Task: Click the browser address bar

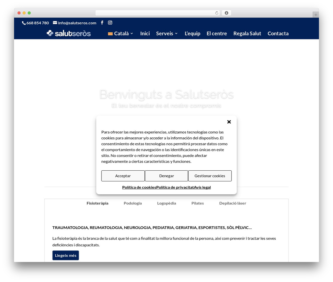Action: pos(158,13)
